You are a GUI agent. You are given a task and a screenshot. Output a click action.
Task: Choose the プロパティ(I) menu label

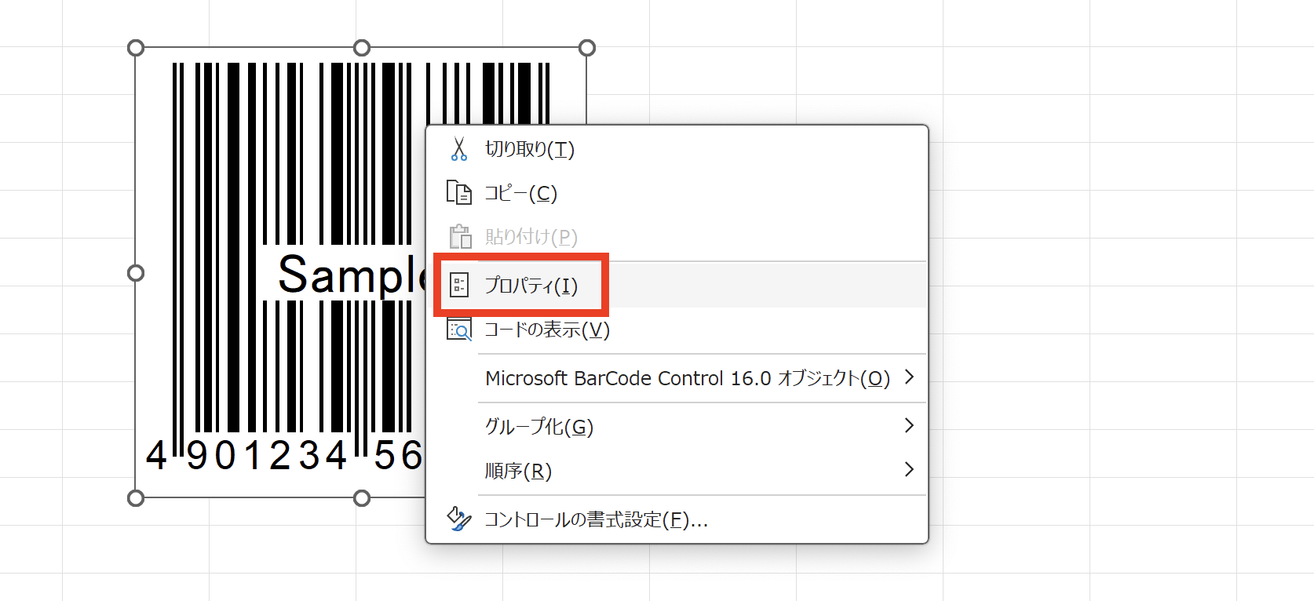click(x=531, y=286)
